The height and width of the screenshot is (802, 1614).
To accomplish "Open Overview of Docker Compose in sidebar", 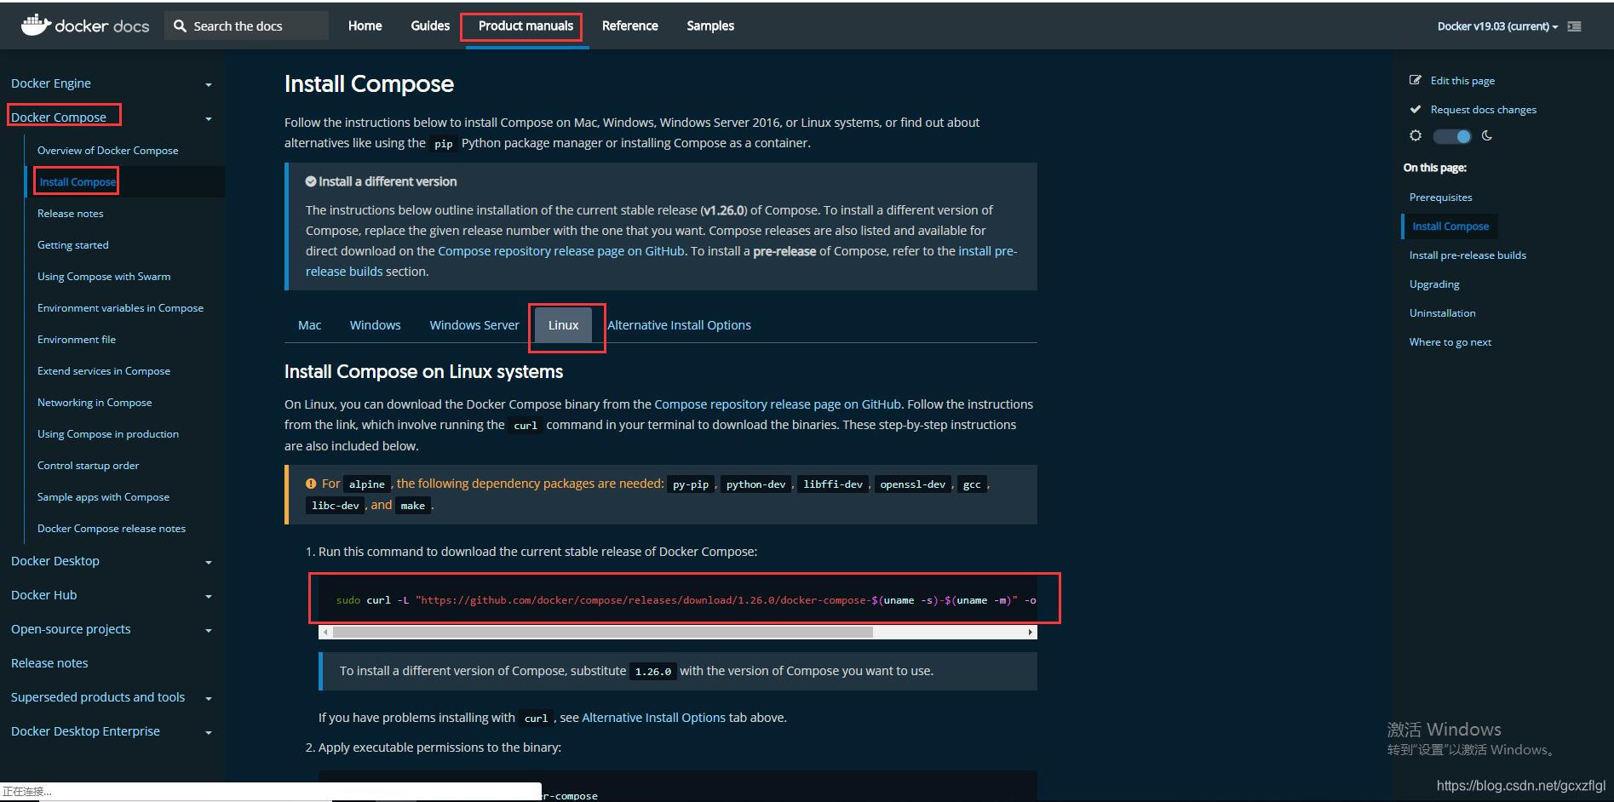I will coord(107,151).
